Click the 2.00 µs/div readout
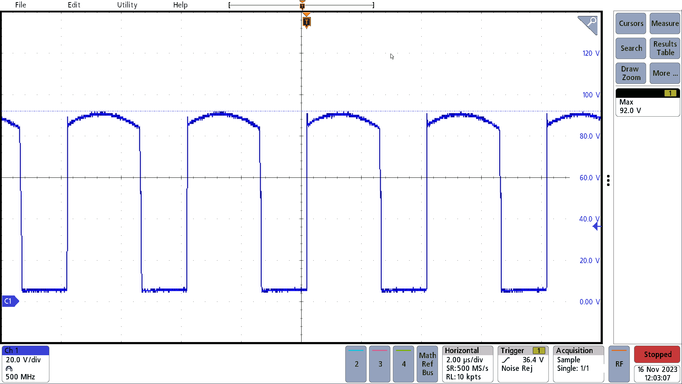This screenshot has height=384, width=682. pyautogui.click(x=464, y=360)
